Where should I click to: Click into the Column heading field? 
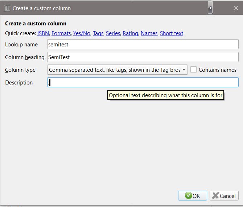(x=143, y=57)
